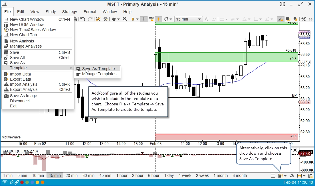Open the Edit menu
Image resolution: width=315 pixels, height=186 pixels.
21,12
